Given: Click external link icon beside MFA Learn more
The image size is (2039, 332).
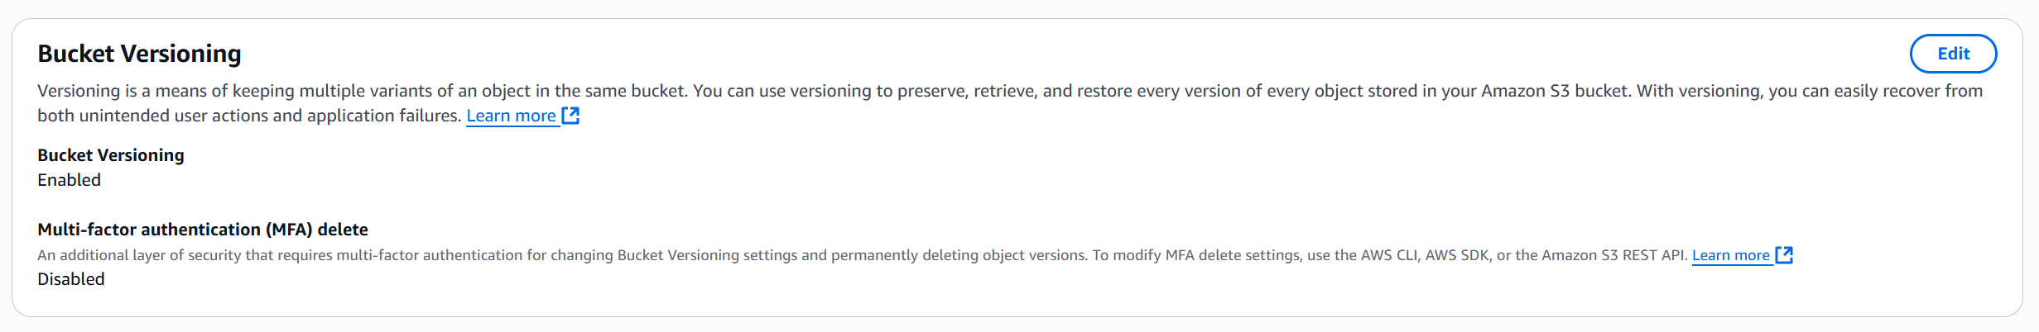Looking at the screenshot, I should tap(1784, 255).
